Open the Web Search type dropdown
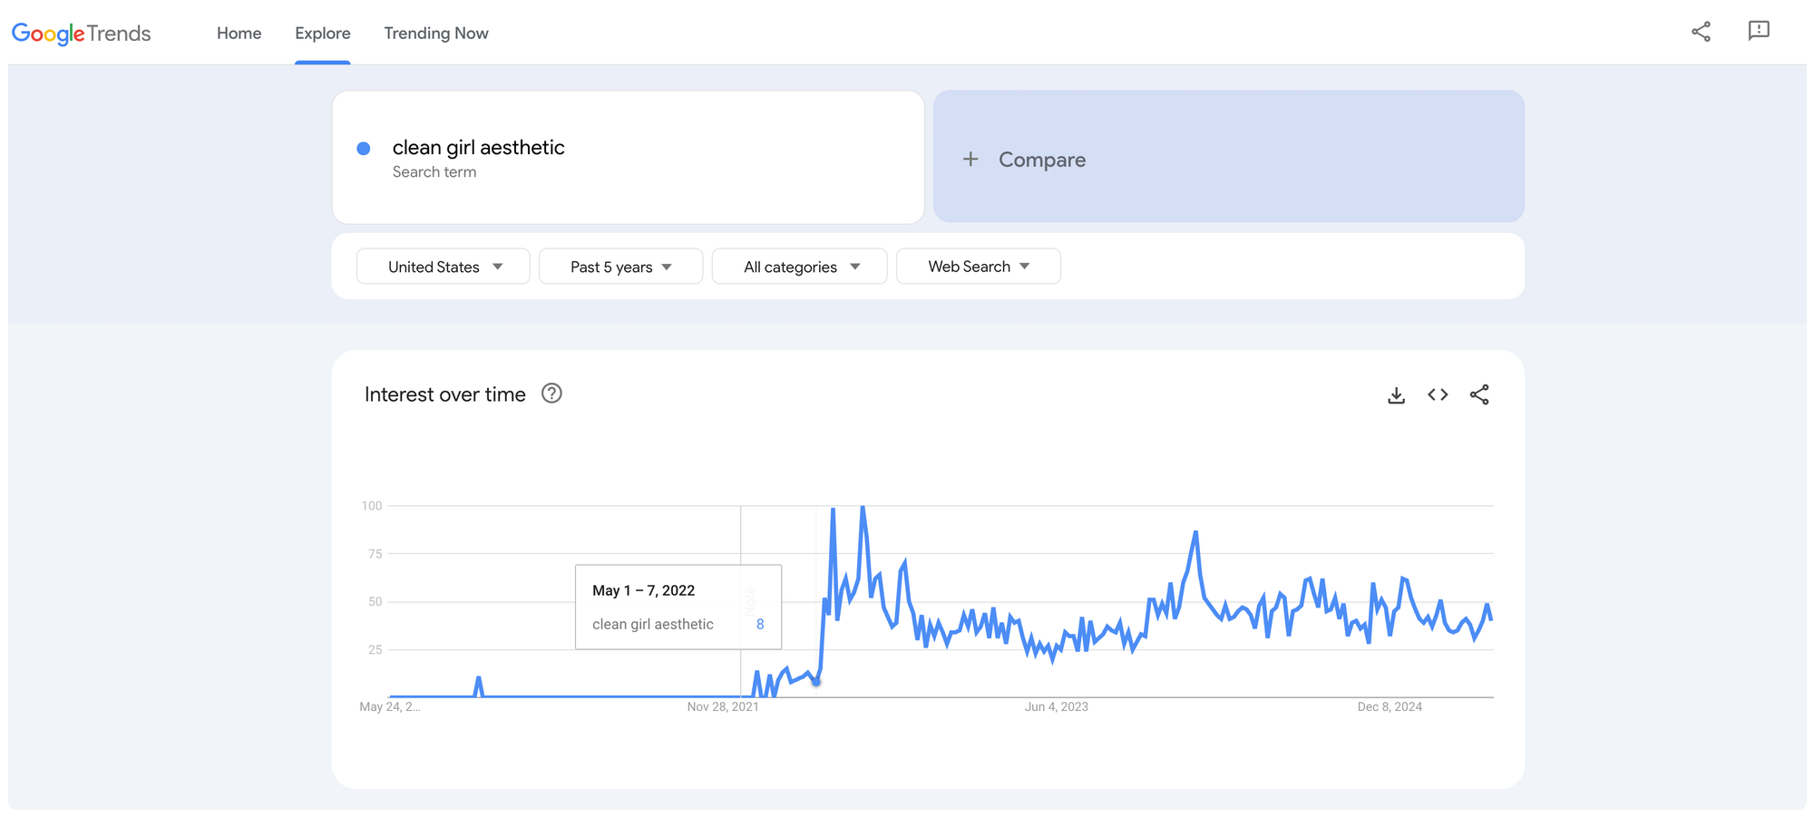 click(978, 267)
